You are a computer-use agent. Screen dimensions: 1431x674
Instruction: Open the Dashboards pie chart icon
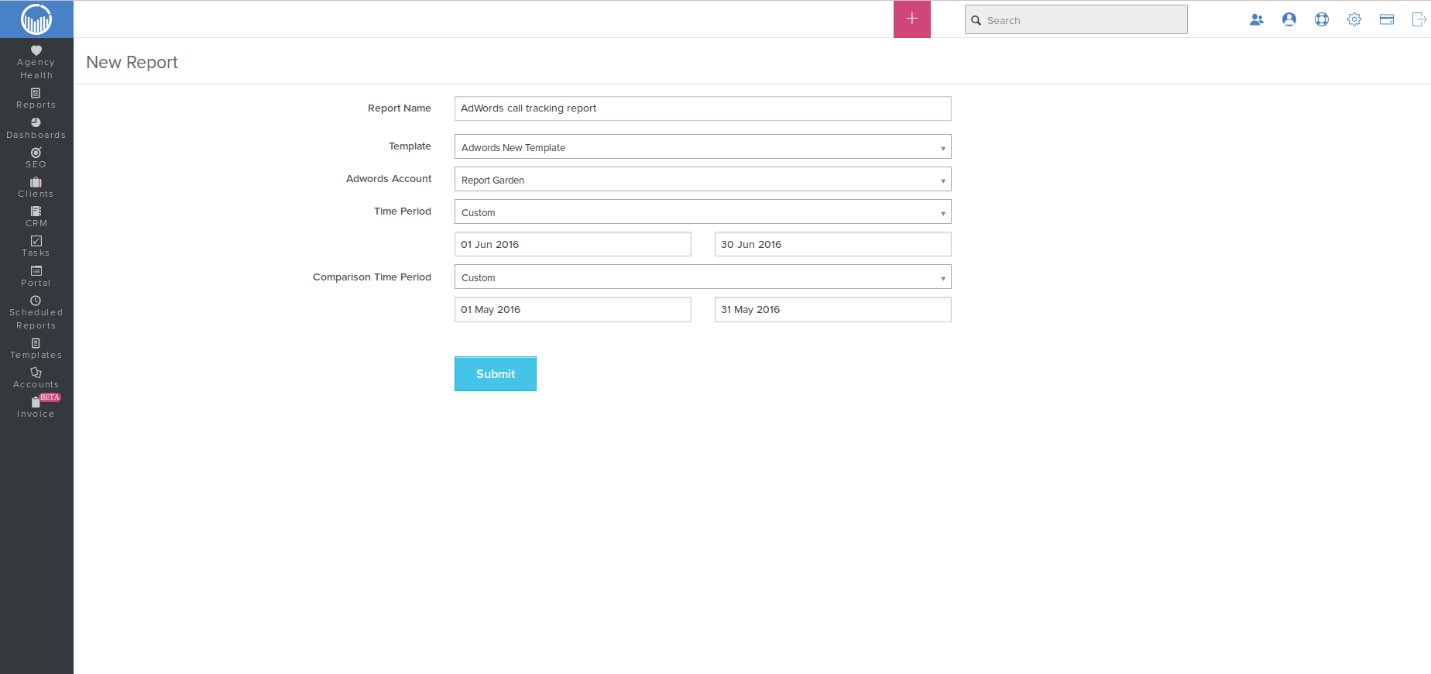point(36,122)
